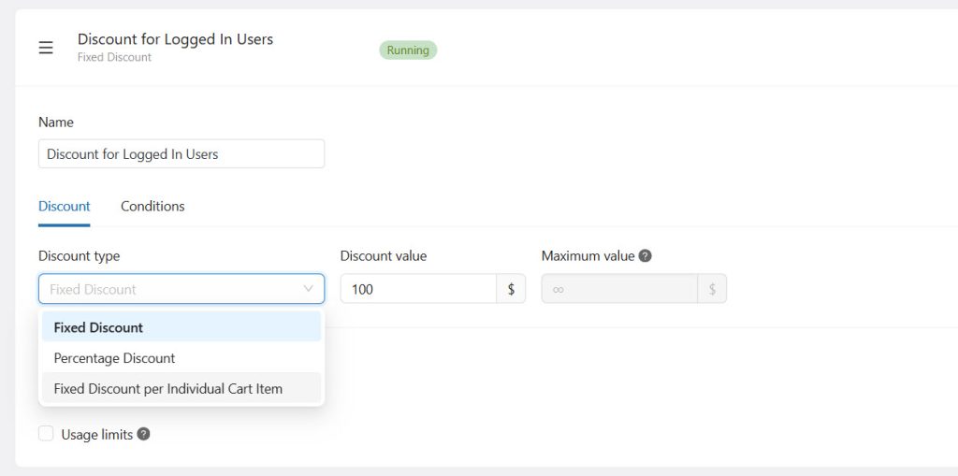958x476 pixels.
Task: Click the Usage limits label text
Action: (96, 434)
